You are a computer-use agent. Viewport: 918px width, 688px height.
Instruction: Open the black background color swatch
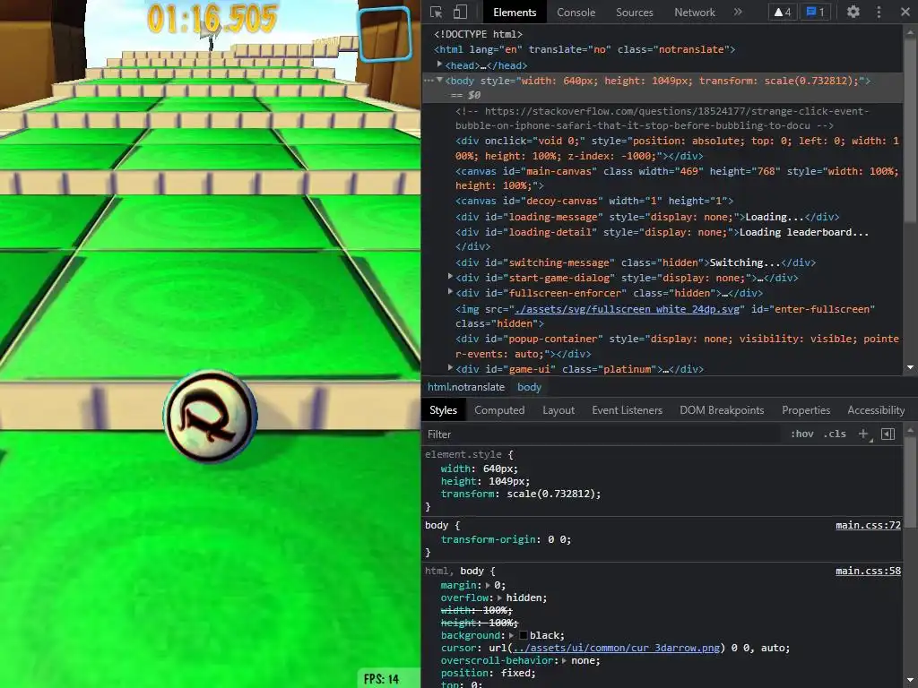[x=524, y=635]
